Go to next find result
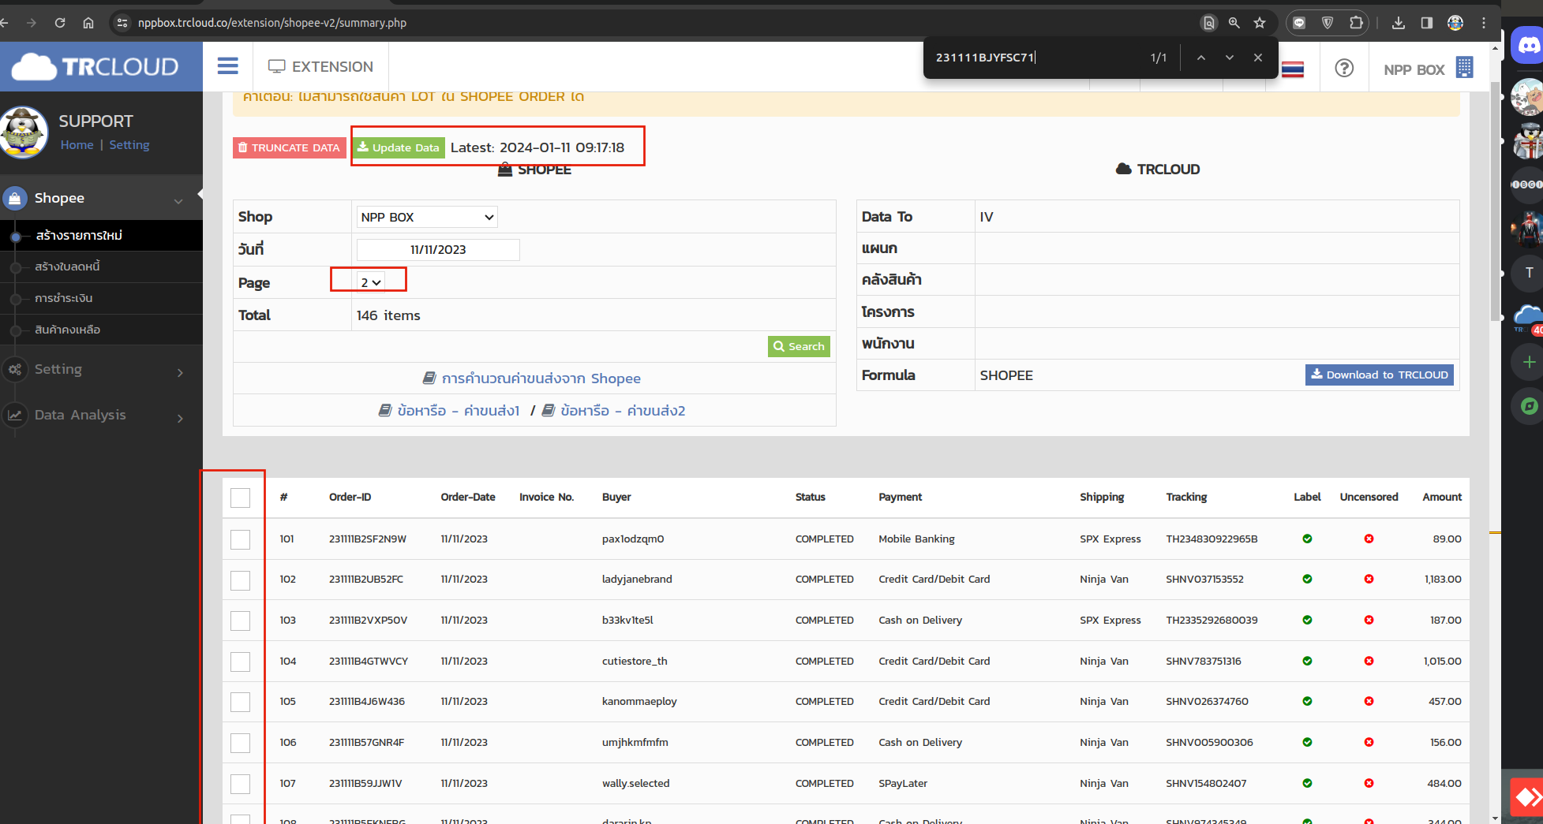The image size is (1543, 824). (1229, 58)
